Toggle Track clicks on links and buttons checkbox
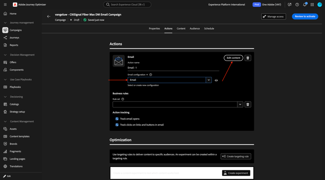This screenshot has width=325, height=180. (117, 125)
